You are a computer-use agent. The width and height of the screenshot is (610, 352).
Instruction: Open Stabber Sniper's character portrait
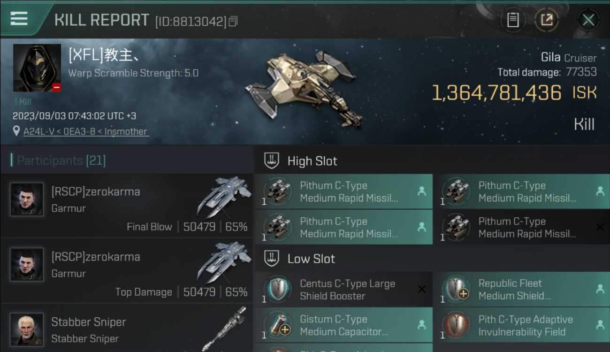tap(27, 329)
